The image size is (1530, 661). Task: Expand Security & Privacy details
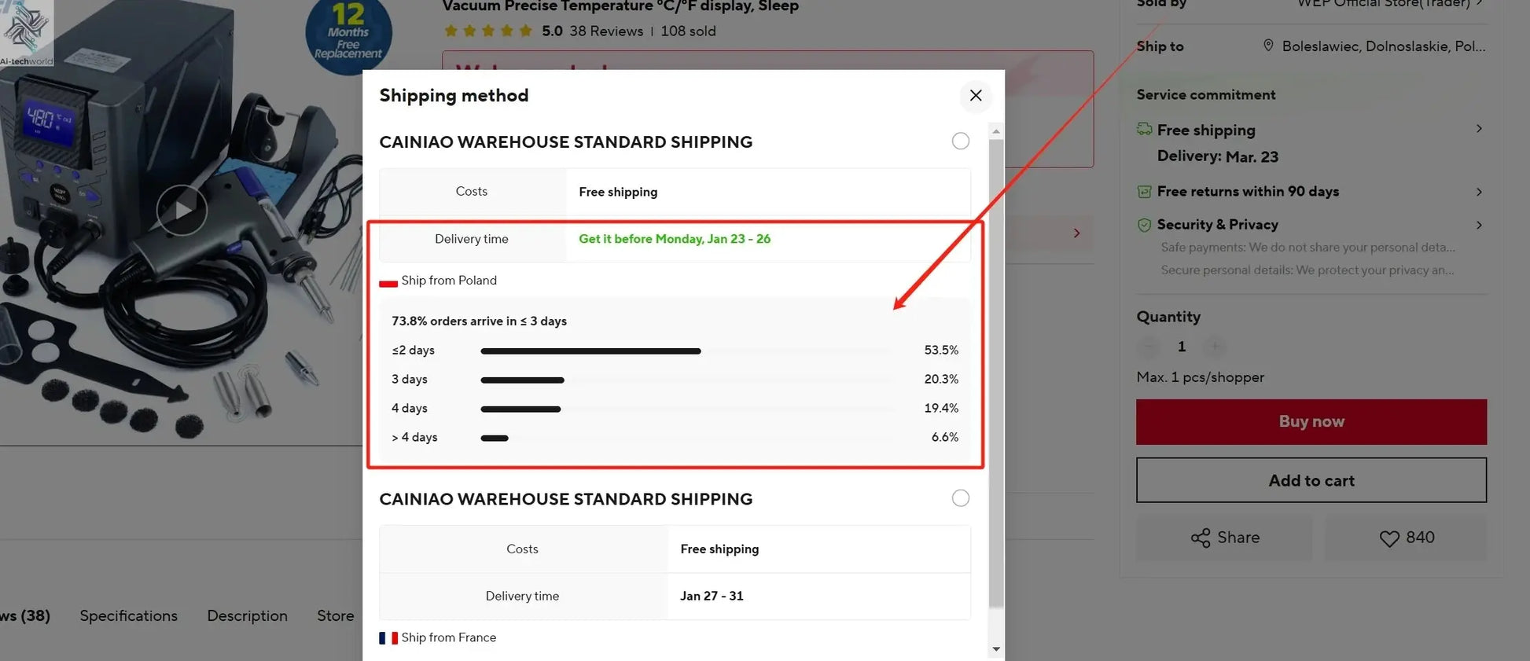click(x=1479, y=225)
